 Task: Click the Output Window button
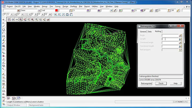17,105
